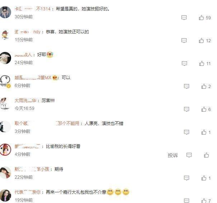217x203 pixels.
Task: Reply to the "厉害!!!!" comment
Action: [187, 109]
